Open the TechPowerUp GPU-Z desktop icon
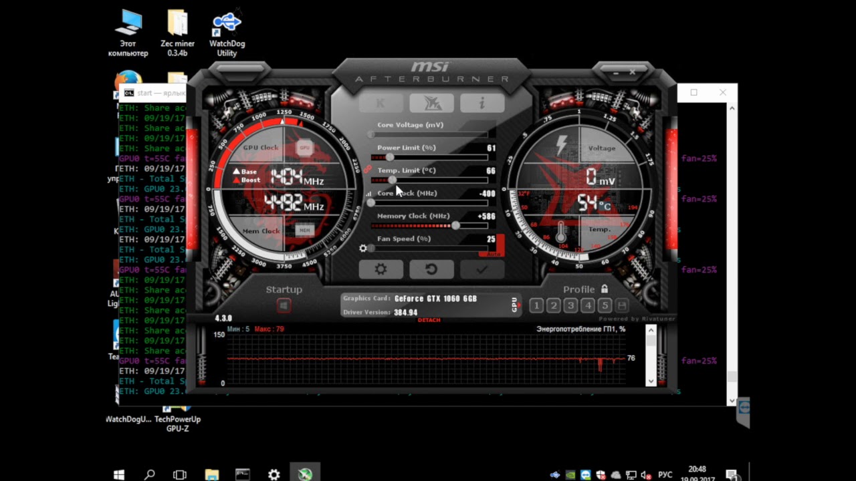The width and height of the screenshot is (856, 481). (177, 419)
